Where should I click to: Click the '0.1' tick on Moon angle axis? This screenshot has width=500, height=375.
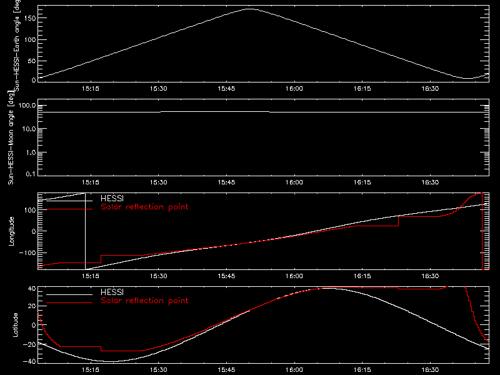click(31, 174)
